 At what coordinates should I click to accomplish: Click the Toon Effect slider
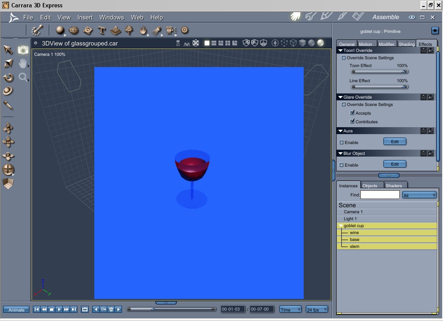(379, 72)
